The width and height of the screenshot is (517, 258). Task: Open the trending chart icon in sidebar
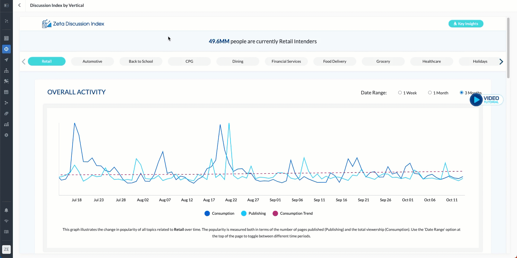6,124
